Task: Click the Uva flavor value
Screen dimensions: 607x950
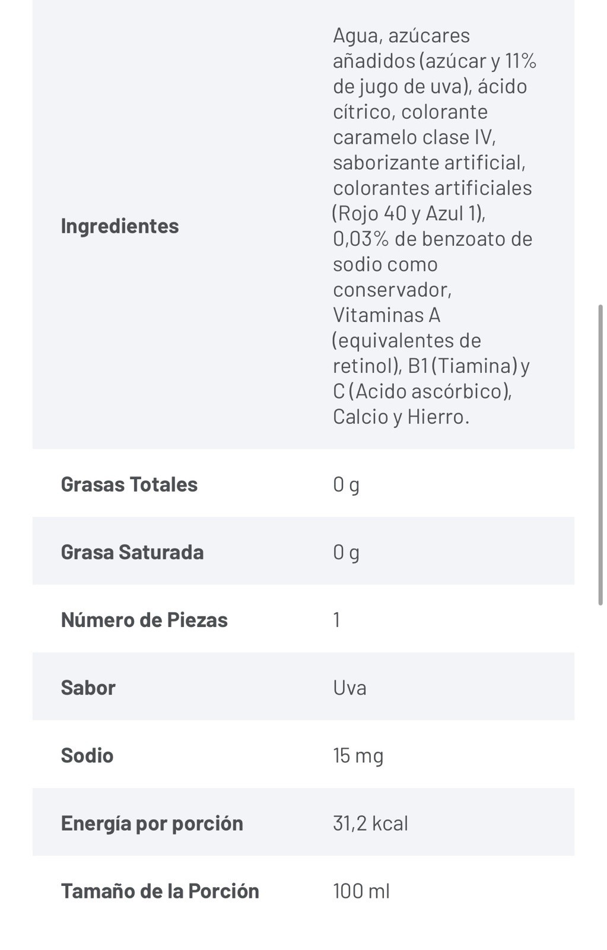Action: pyautogui.click(x=349, y=687)
